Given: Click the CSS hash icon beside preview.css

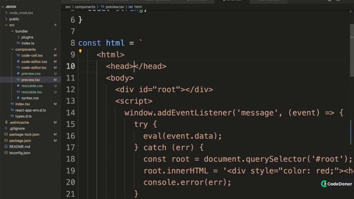Looking at the screenshot, I should click(x=18, y=74).
